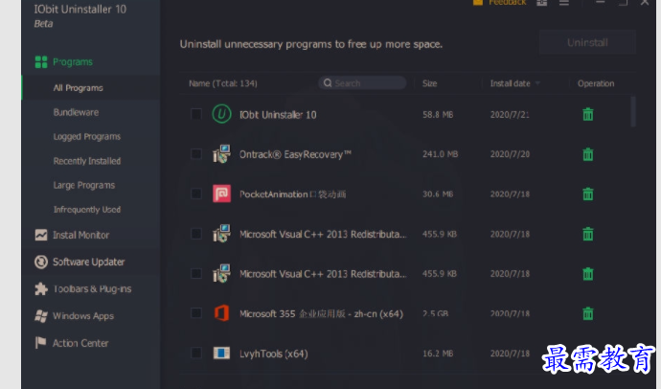Open Recently Installed category
This screenshot has height=389, width=661.
(87, 161)
